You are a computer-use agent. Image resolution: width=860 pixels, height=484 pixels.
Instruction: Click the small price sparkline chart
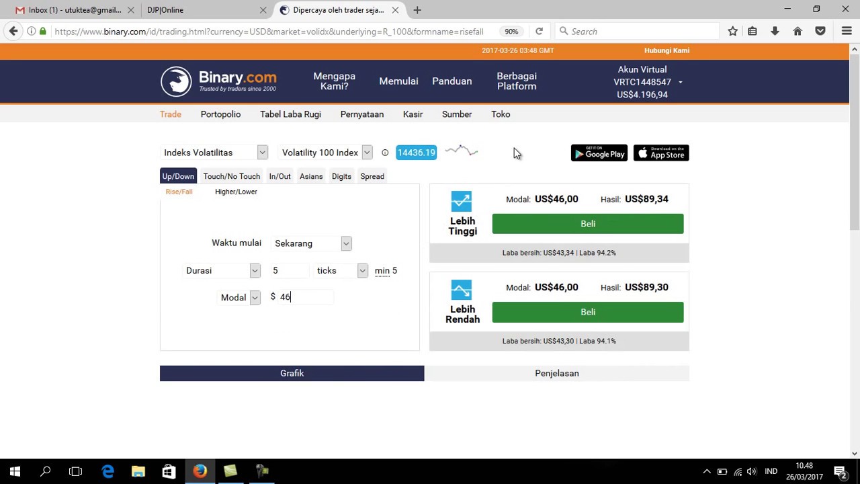pyautogui.click(x=462, y=151)
